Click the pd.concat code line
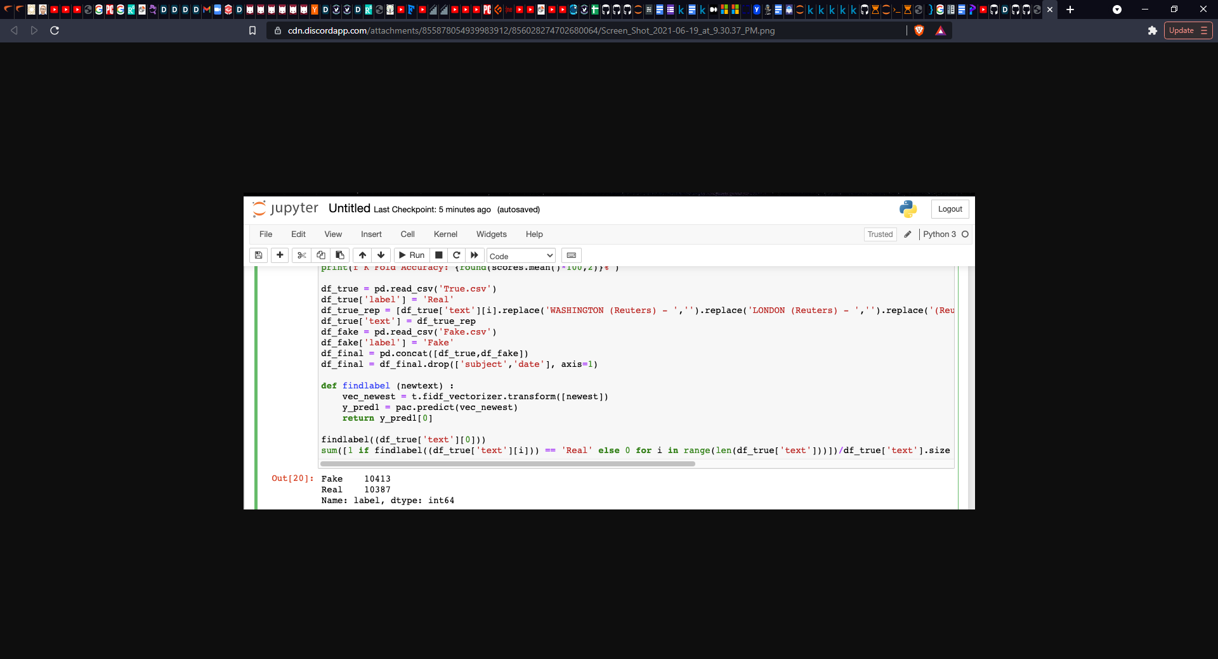Image resolution: width=1218 pixels, height=659 pixels. point(424,354)
